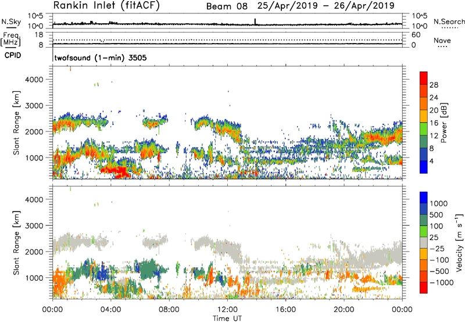Click the date range '25/Apr/2019 – 26/Apr/2019'
Screen dimensions: 465x322
click(x=326, y=6)
